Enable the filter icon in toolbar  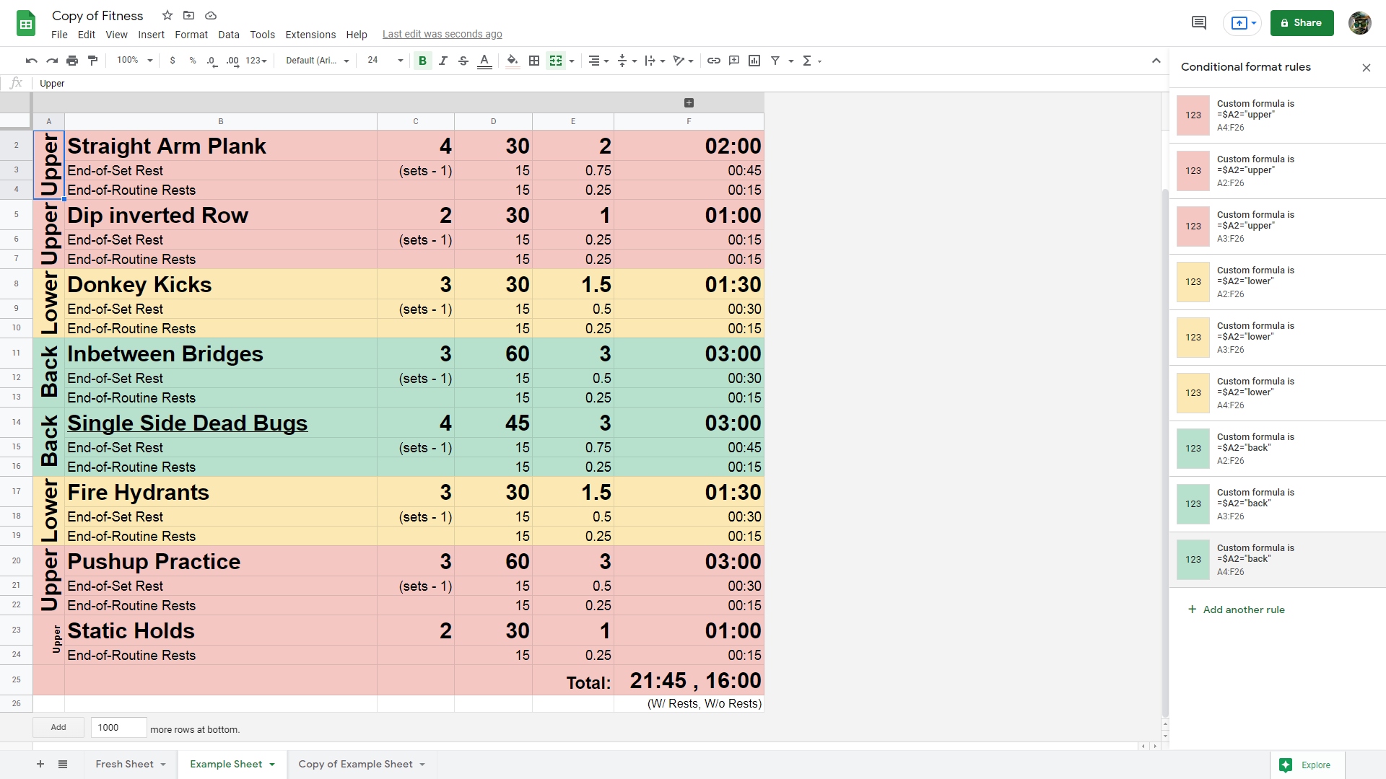pyautogui.click(x=777, y=60)
